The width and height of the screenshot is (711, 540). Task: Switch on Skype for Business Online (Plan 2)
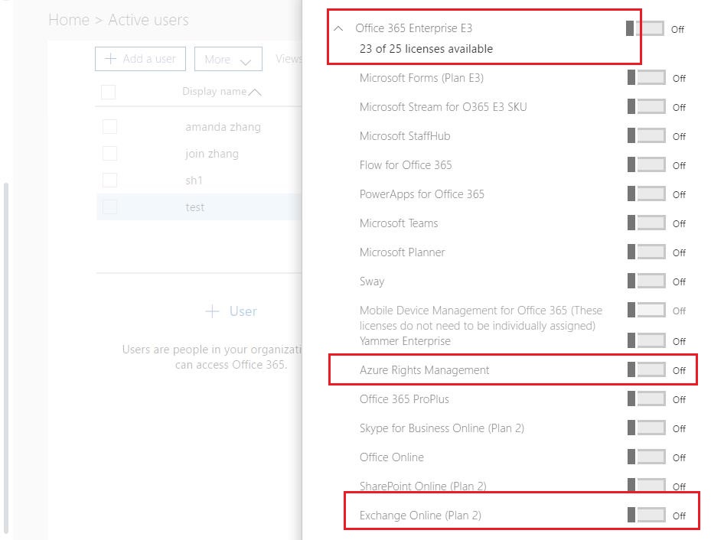(647, 428)
